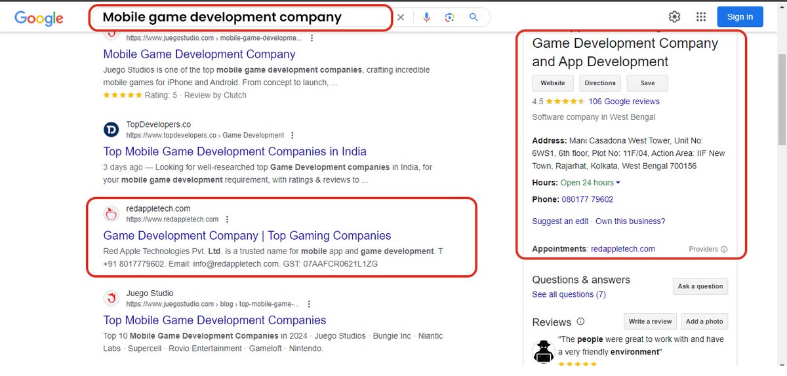This screenshot has height=376, width=787.
Task: Click 'https://www.redappletech.com' URL text
Action: tap(172, 219)
